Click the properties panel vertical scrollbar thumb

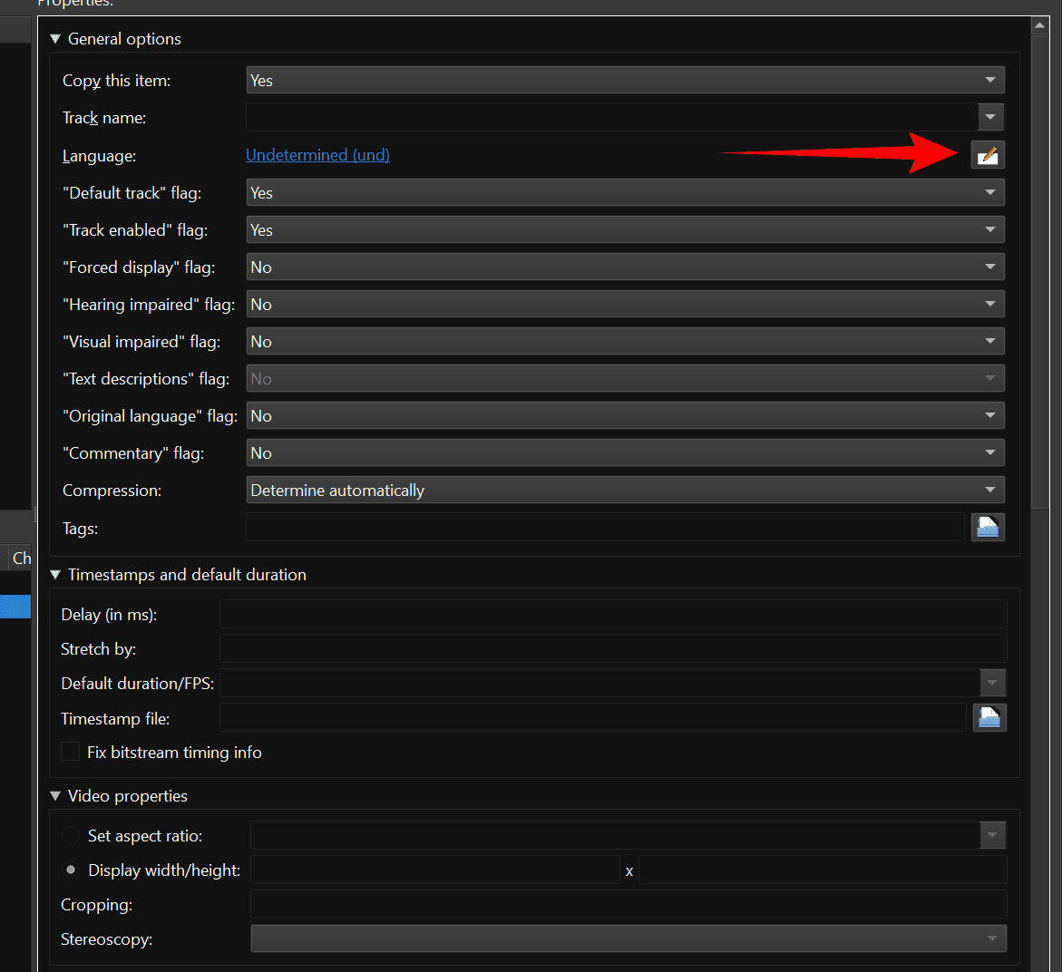click(1039, 271)
